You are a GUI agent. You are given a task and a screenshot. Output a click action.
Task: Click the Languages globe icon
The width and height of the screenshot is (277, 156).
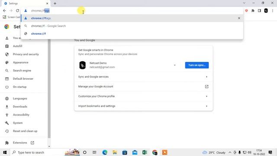[x=7, y=98]
